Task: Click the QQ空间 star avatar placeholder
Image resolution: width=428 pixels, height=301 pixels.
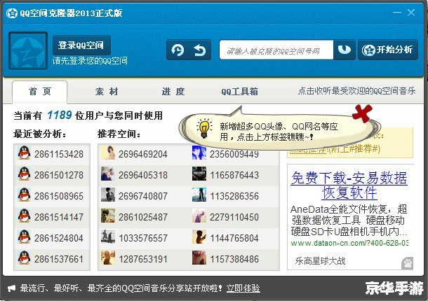Action: pos(28,50)
